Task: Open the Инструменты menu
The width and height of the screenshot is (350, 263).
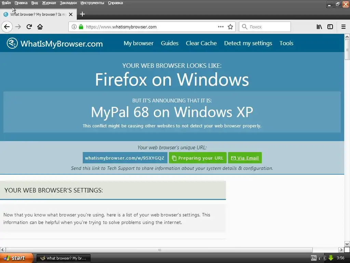Action: (x=92, y=3)
